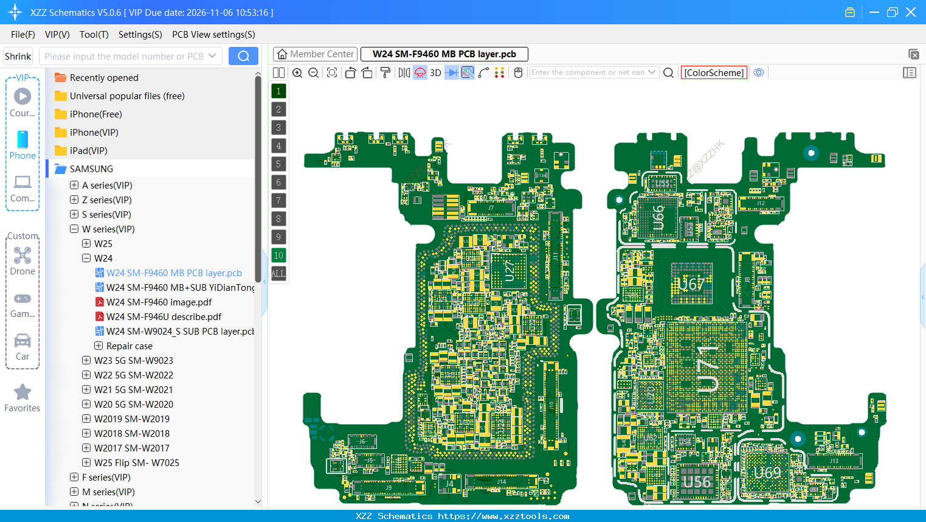Open the Member Center
The height and width of the screenshot is (522, 926).
pyautogui.click(x=314, y=54)
